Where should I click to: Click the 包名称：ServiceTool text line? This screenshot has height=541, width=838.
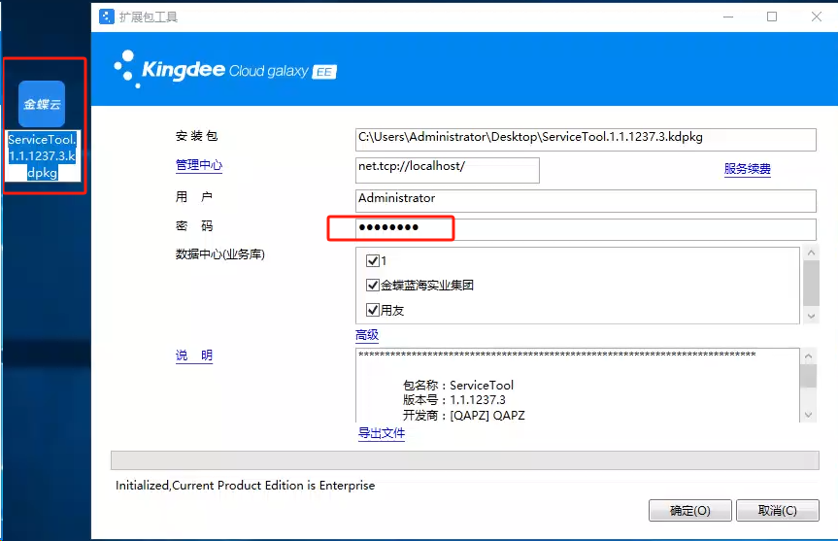pyautogui.click(x=458, y=385)
